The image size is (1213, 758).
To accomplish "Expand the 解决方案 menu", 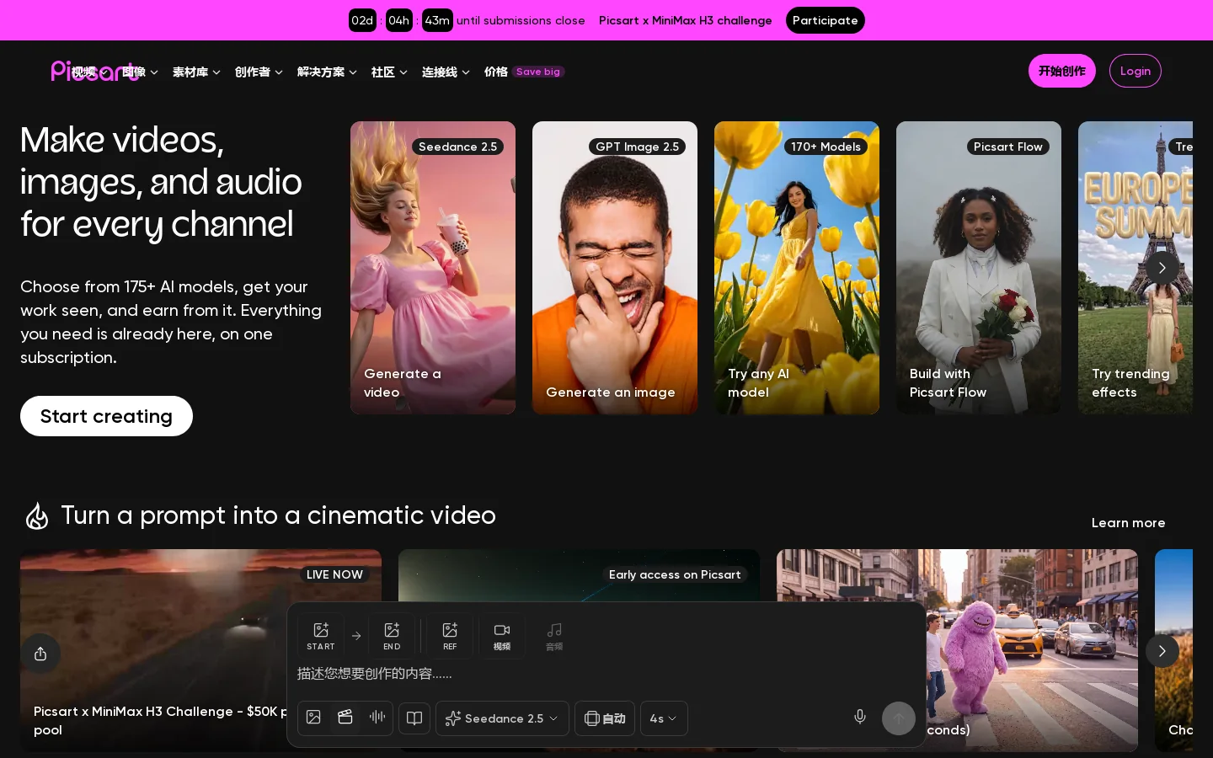I will 327,72.
